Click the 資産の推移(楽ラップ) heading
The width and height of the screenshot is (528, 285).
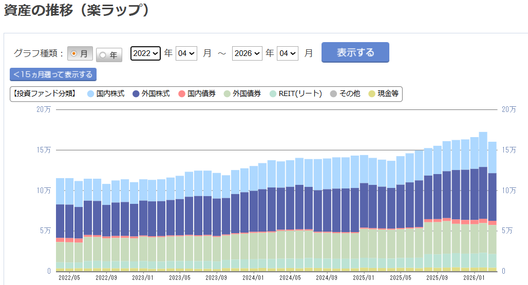pos(77,11)
